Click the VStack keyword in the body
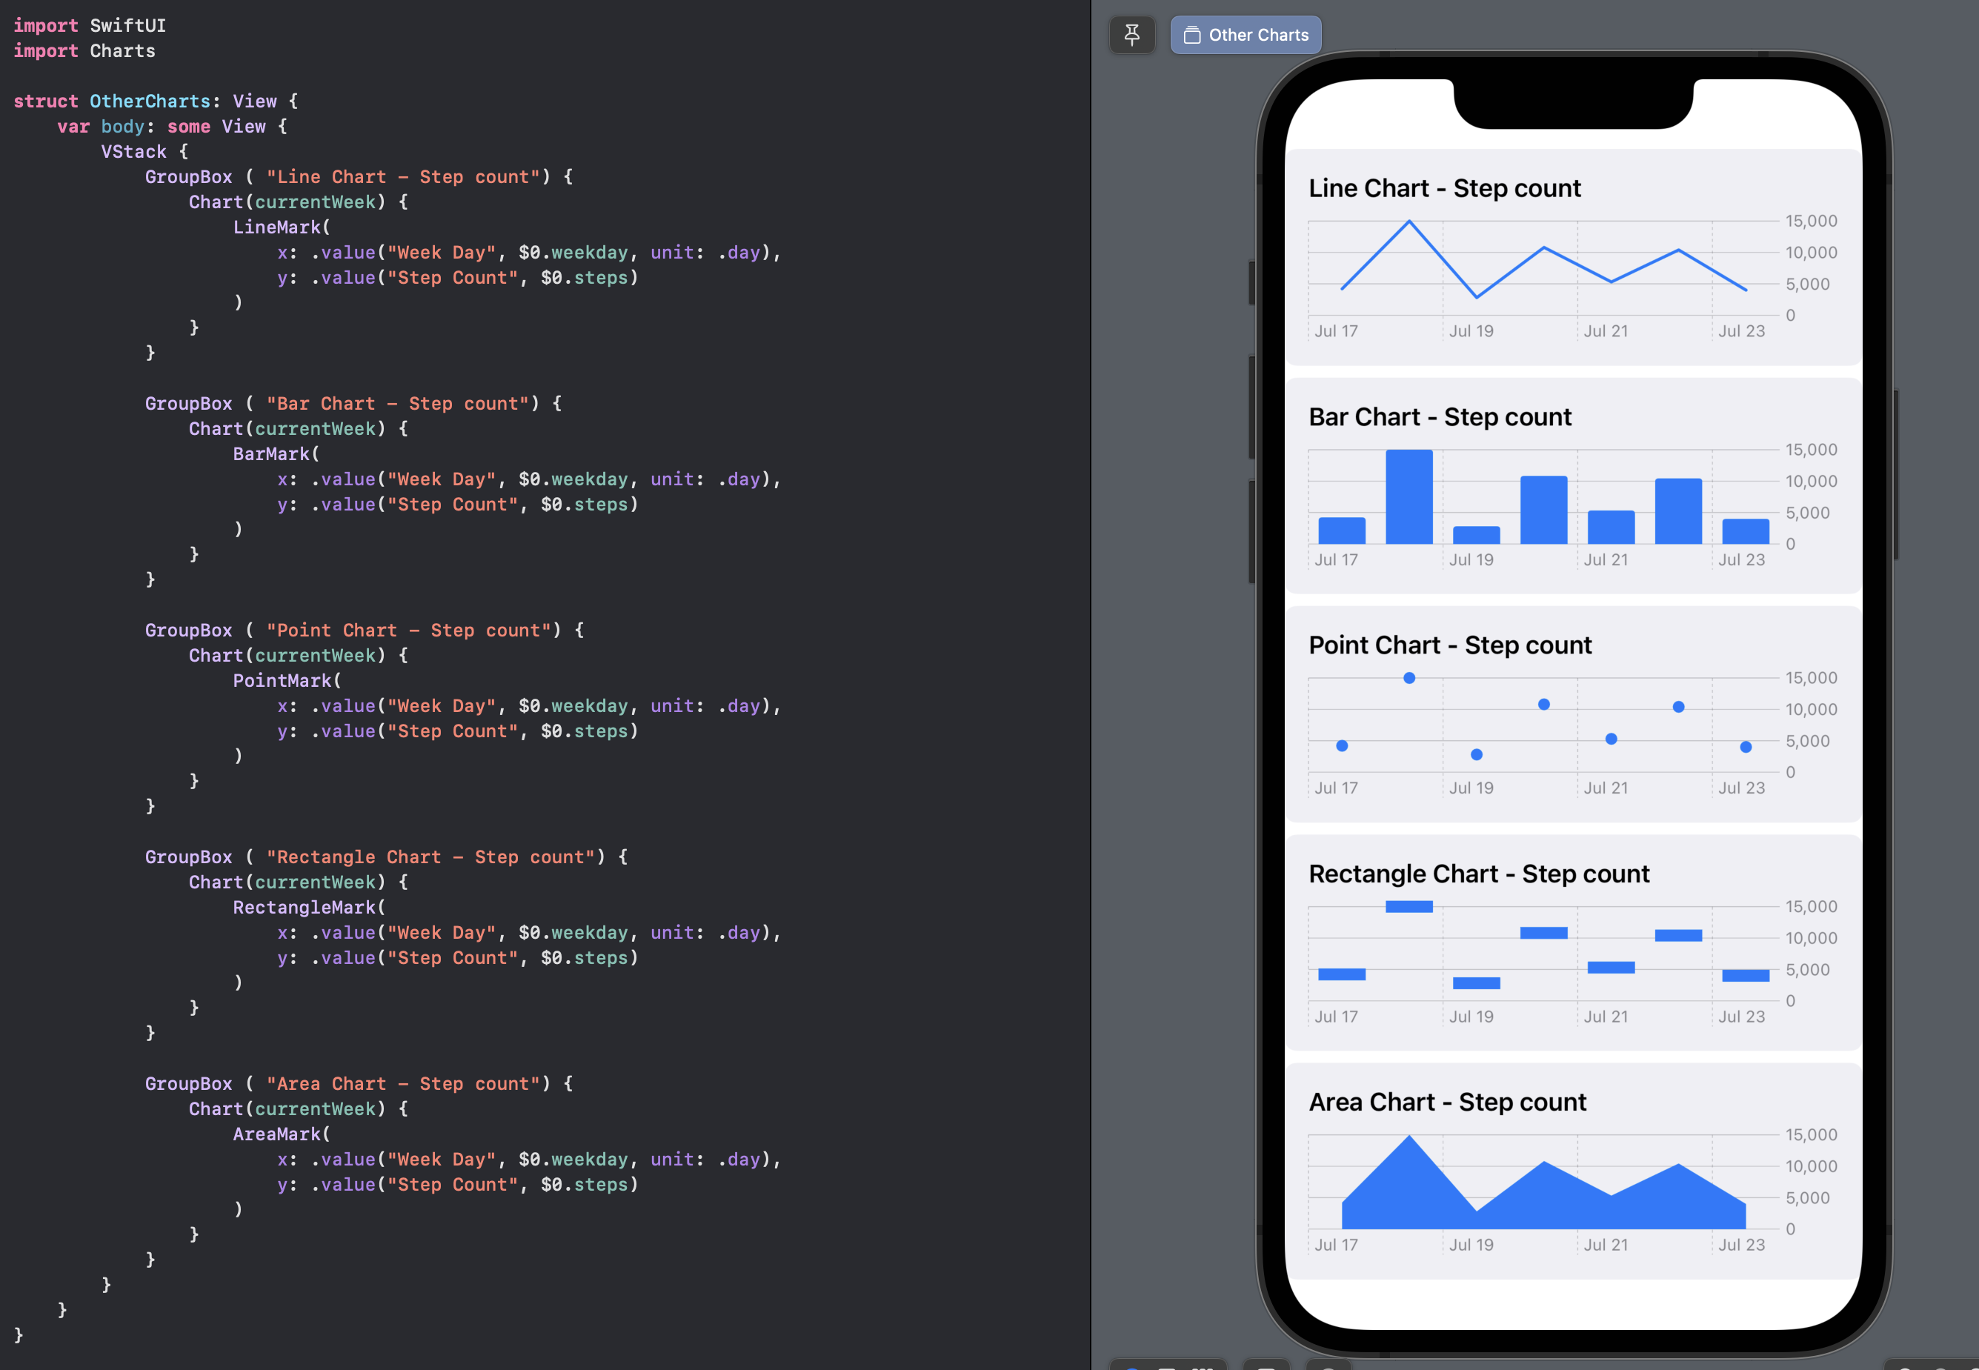 (x=134, y=151)
